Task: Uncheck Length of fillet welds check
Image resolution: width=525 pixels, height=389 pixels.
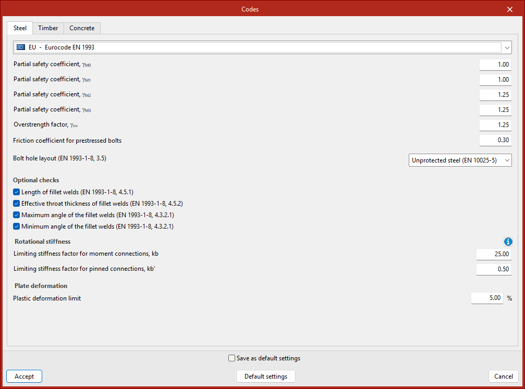Action: [17, 192]
